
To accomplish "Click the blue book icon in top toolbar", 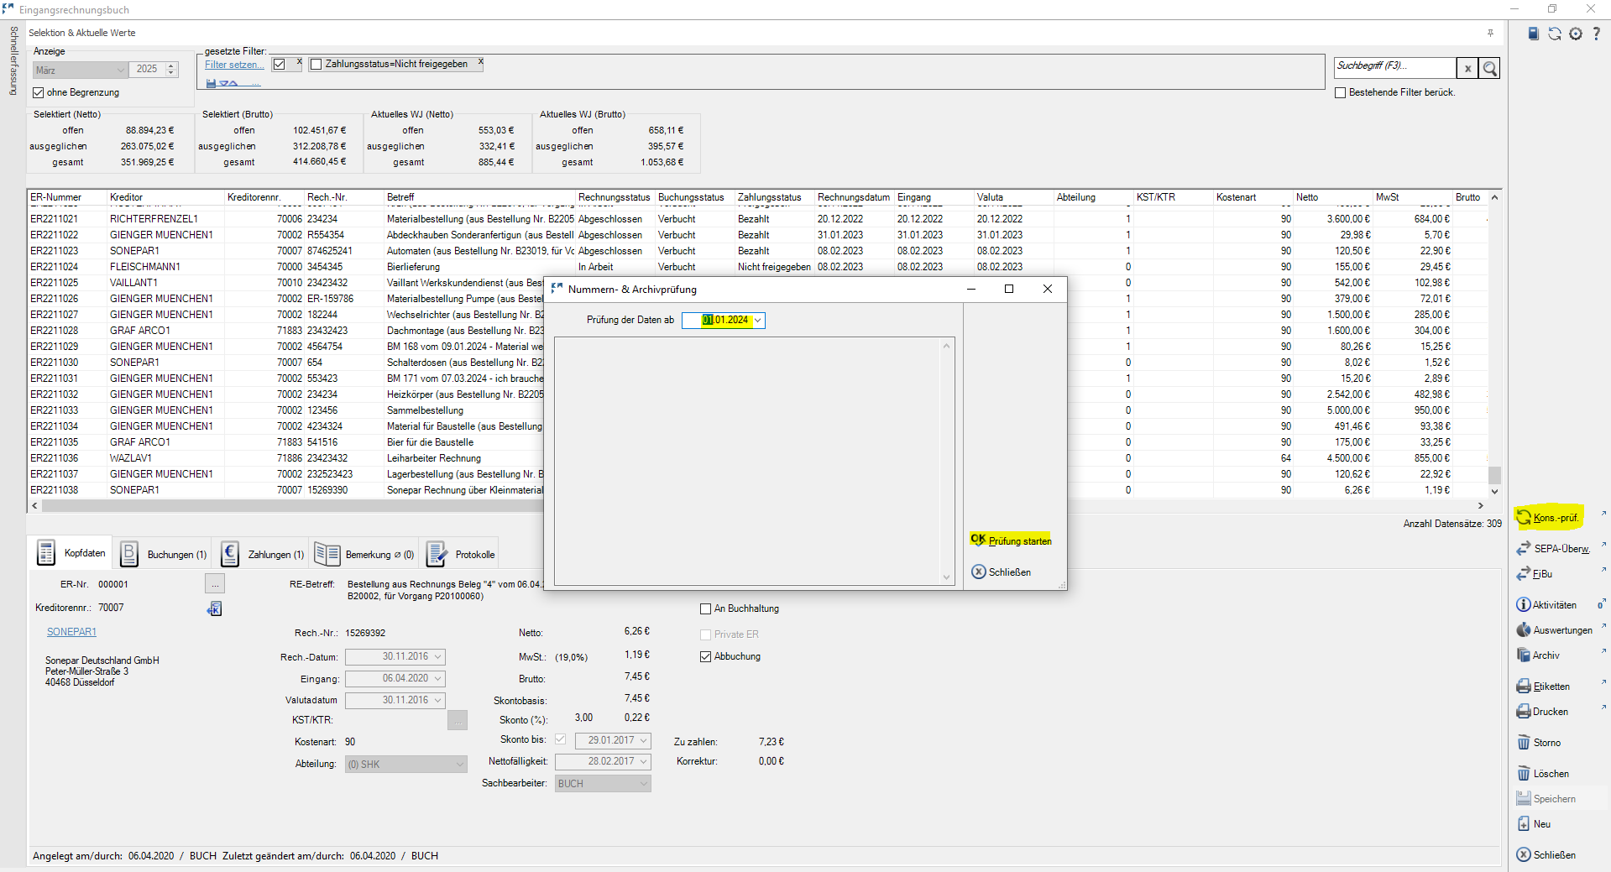I will pyautogui.click(x=1533, y=34).
